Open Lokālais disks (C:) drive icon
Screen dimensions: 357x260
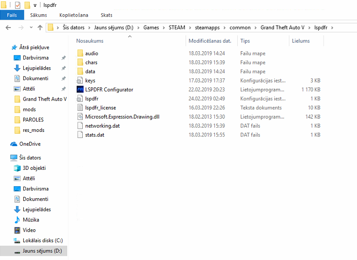click(x=17, y=240)
